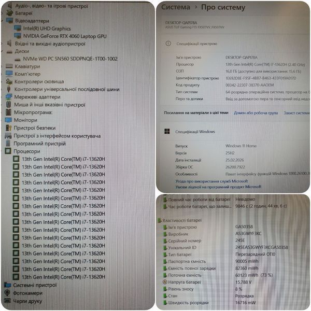Click the Фотокамери webcam icon
Image resolution: width=311 pixels, height=311 pixels.
click(x=7, y=293)
